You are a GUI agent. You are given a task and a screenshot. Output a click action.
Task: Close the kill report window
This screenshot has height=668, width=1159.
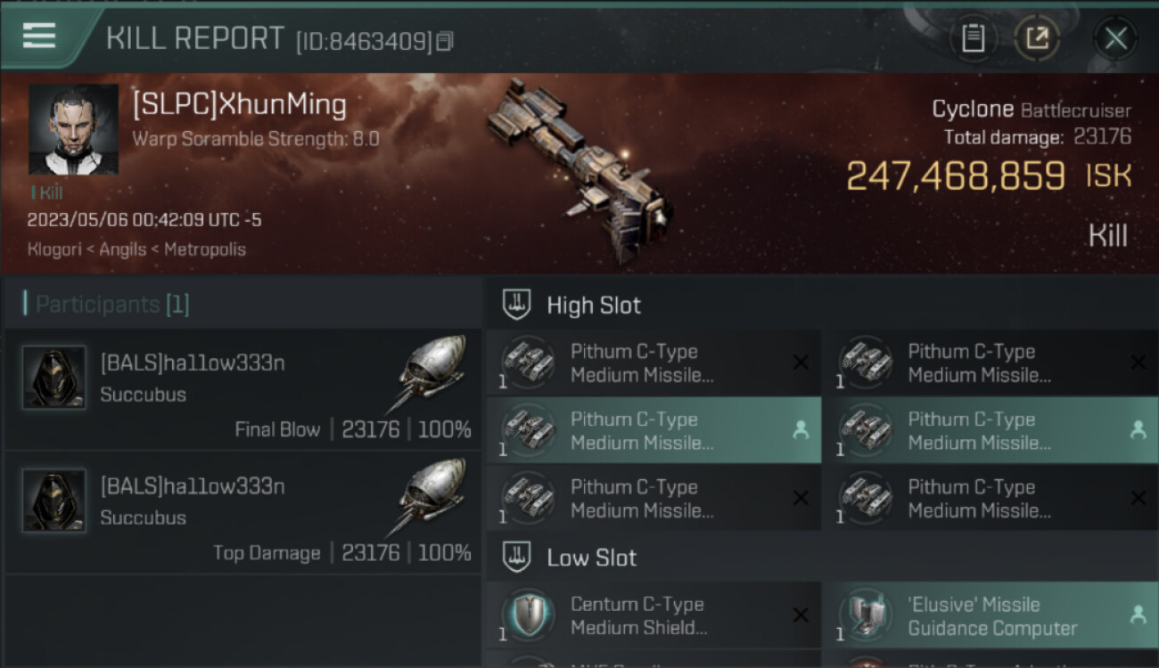pos(1115,38)
